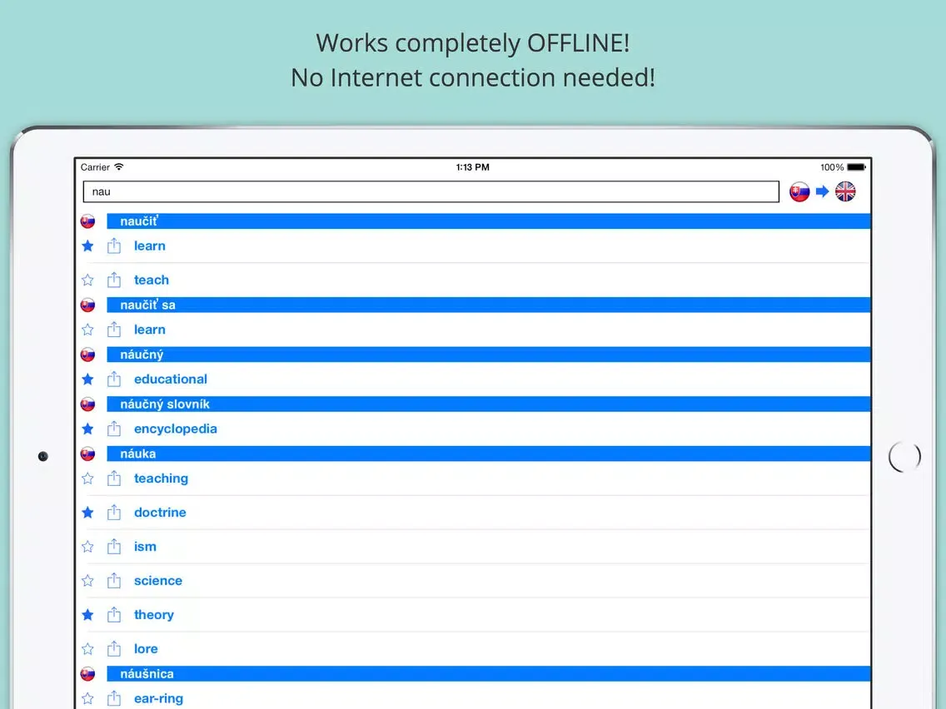This screenshot has height=709, width=946.
Task: Star the 'science' translation
Action: (x=88, y=581)
